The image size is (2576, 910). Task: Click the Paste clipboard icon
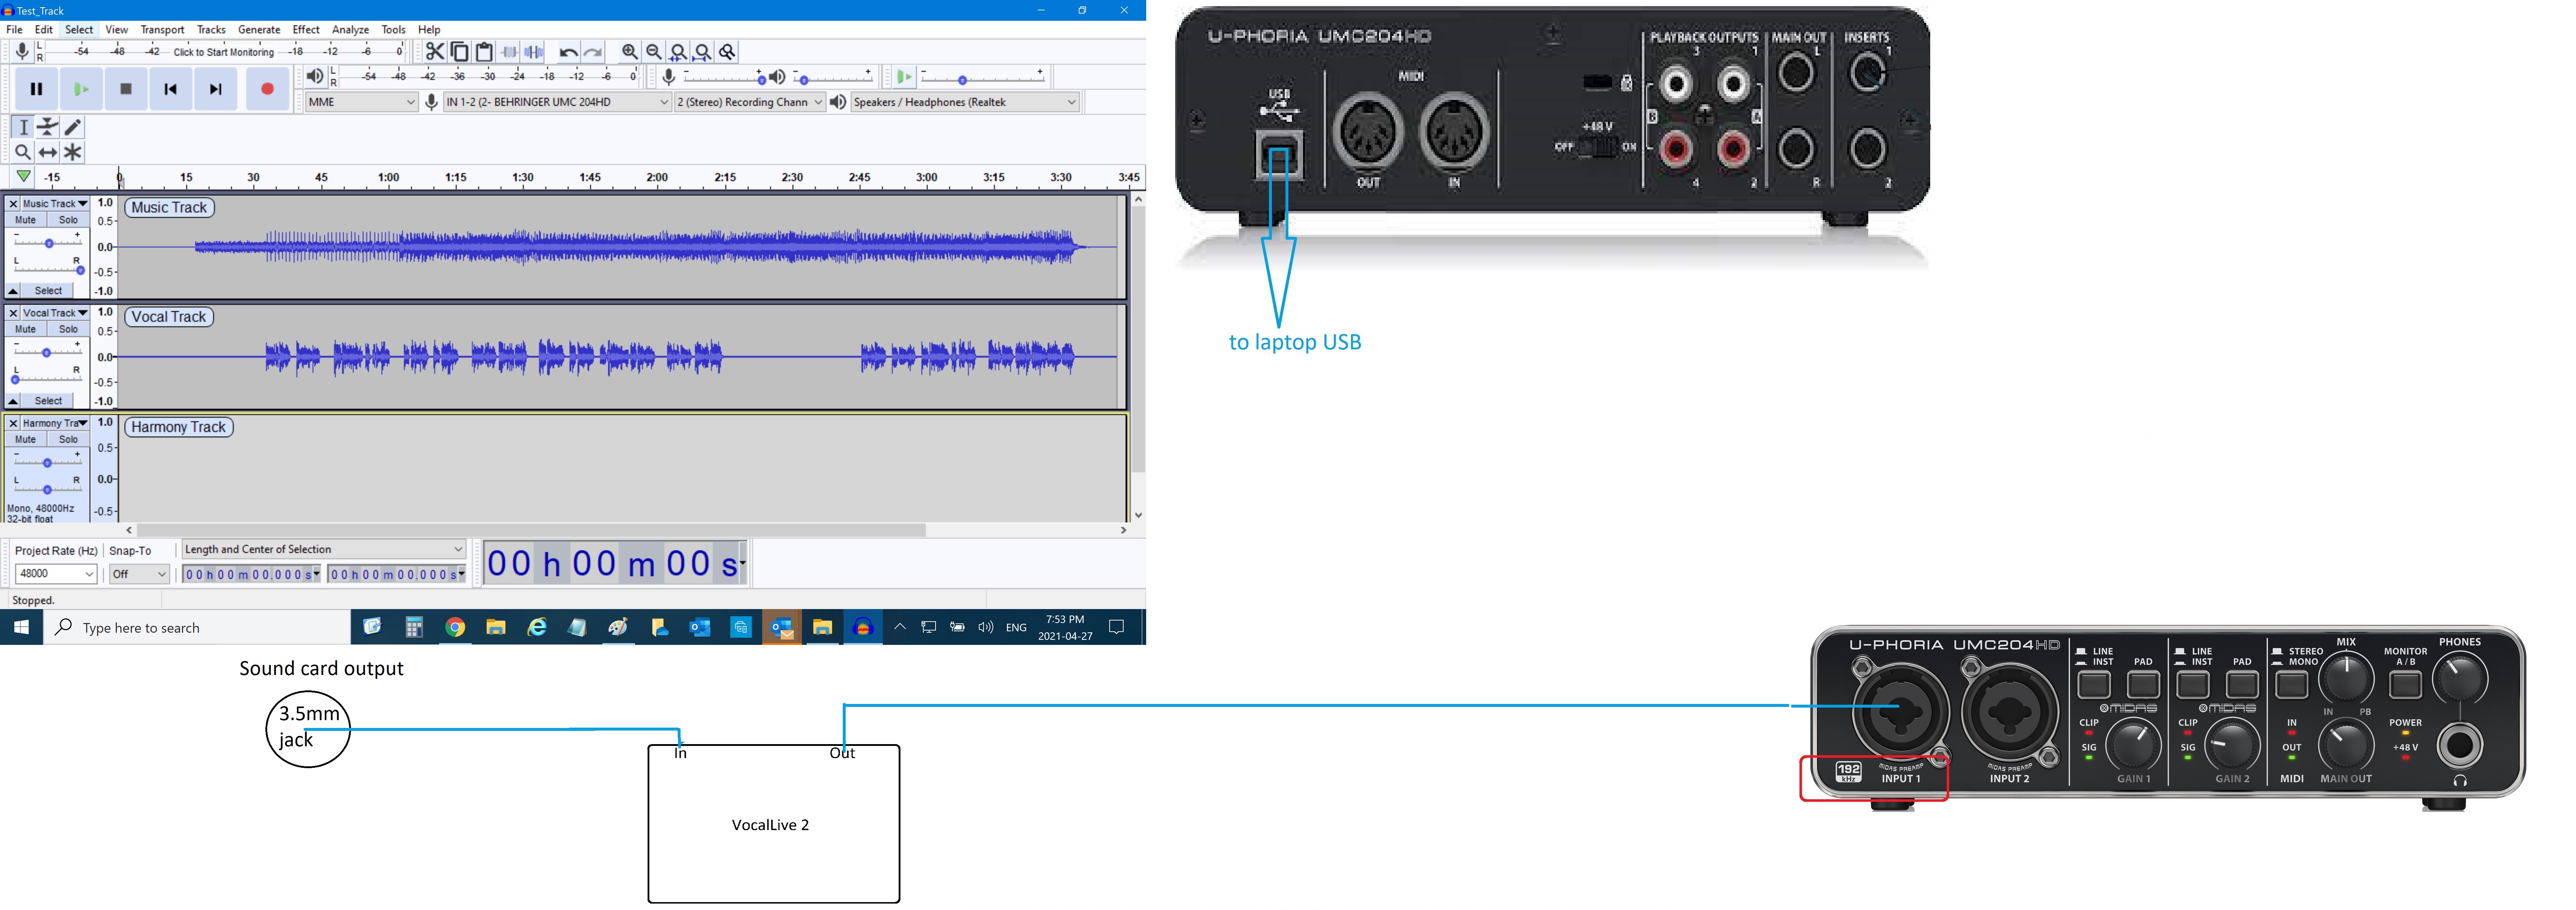(484, 52)
